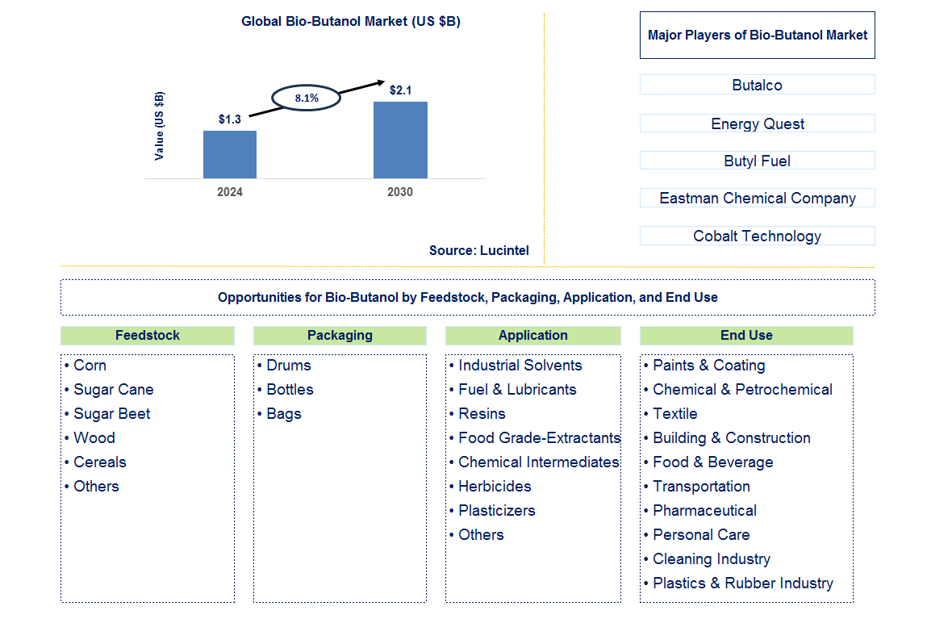Open the Application section header
The width and height of the screenshot is (927, 619).
pos(532,335)
